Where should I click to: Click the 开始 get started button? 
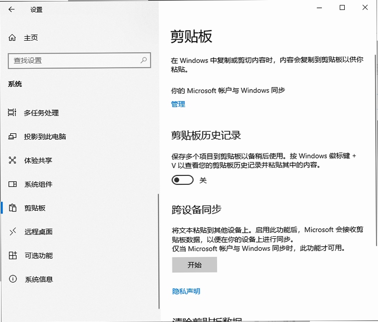pyautogui.click(x=194, y=265)
